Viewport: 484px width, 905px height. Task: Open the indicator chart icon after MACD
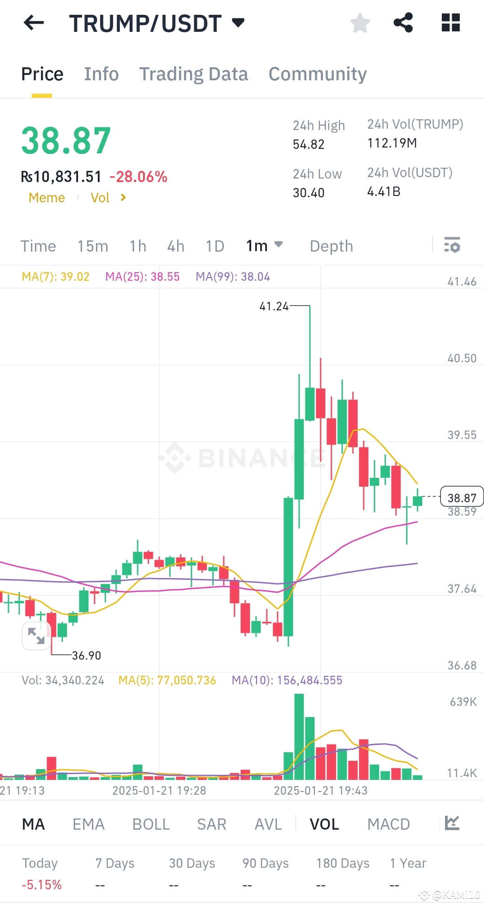452,823
